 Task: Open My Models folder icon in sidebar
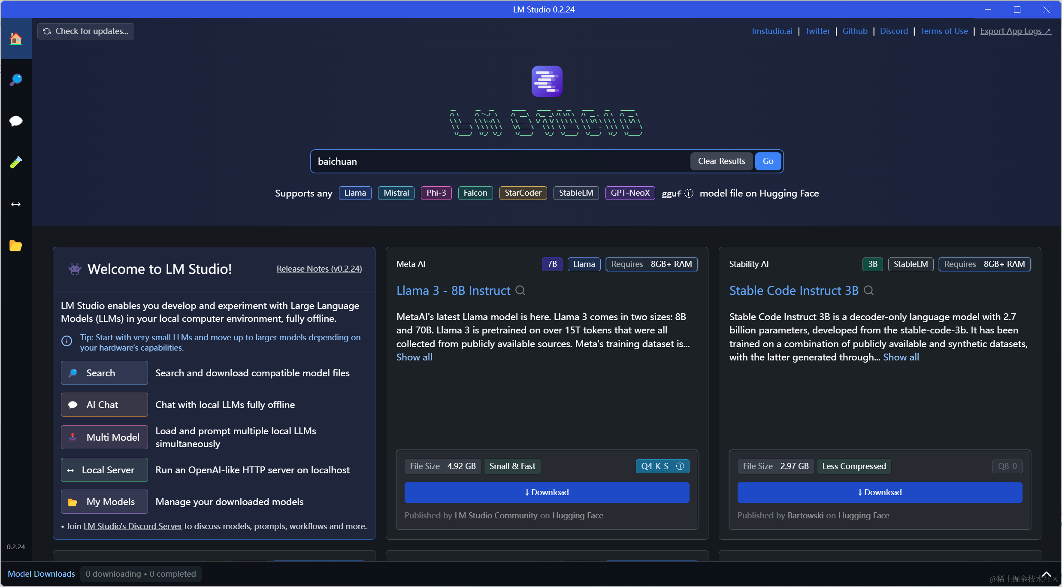[16, 245]
